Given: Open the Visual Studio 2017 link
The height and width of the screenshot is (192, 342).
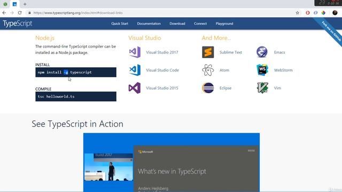Looking at the screenshot, I should 162,52.
